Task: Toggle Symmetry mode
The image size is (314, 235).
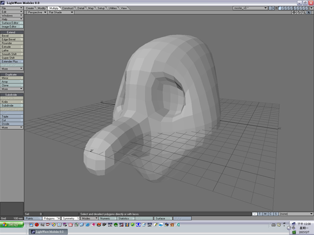Action: tap(70, 218)
